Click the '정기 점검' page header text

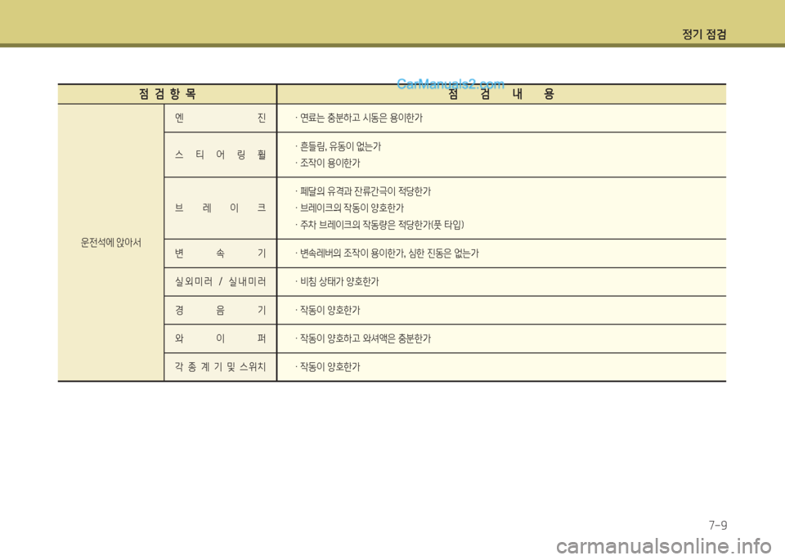(x=704, y=34)
